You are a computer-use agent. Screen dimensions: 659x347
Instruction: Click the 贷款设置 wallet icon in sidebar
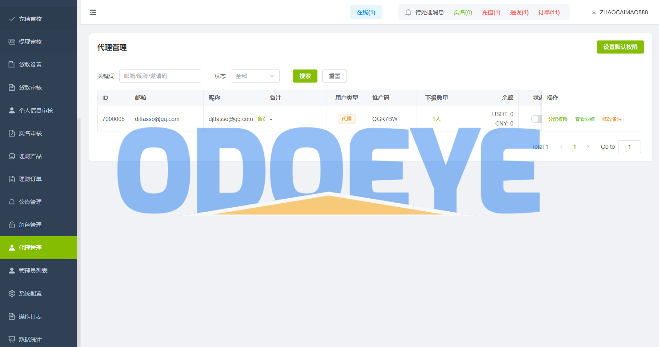coord(12,65)
